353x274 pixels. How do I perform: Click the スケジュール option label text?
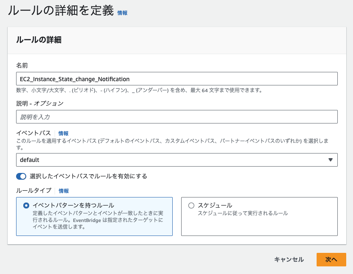(x=215, y=205)
